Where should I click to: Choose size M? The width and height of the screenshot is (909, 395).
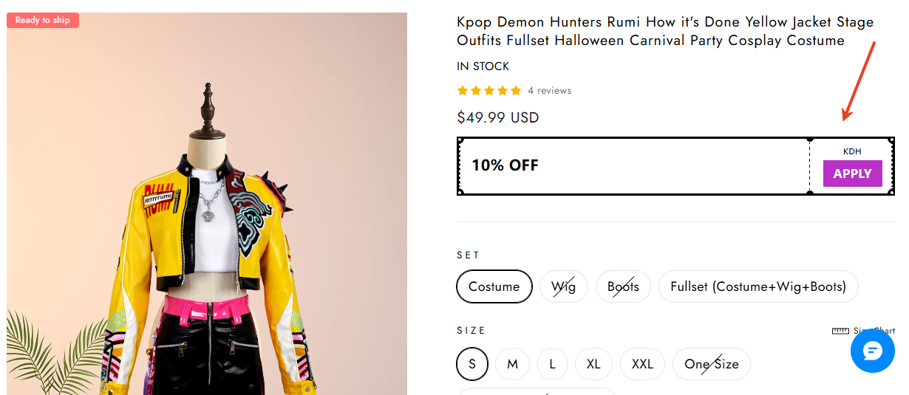(512, 364)
